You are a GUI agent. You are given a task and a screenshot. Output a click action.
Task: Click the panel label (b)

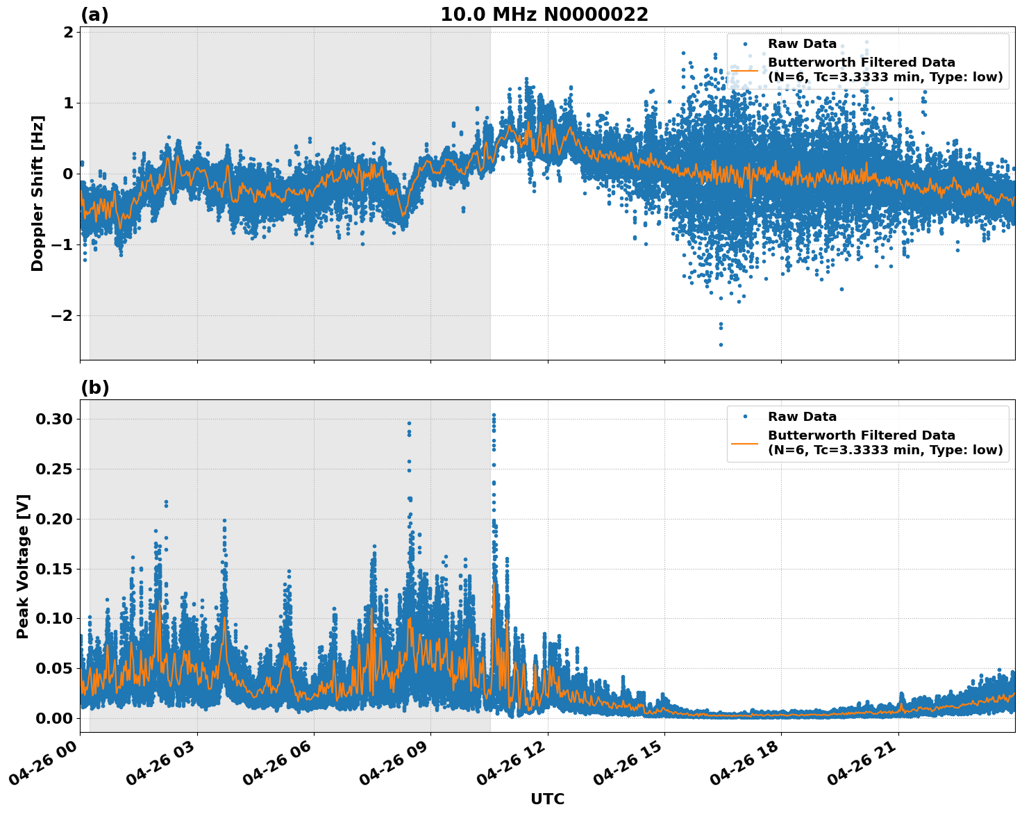click(95, 388)
